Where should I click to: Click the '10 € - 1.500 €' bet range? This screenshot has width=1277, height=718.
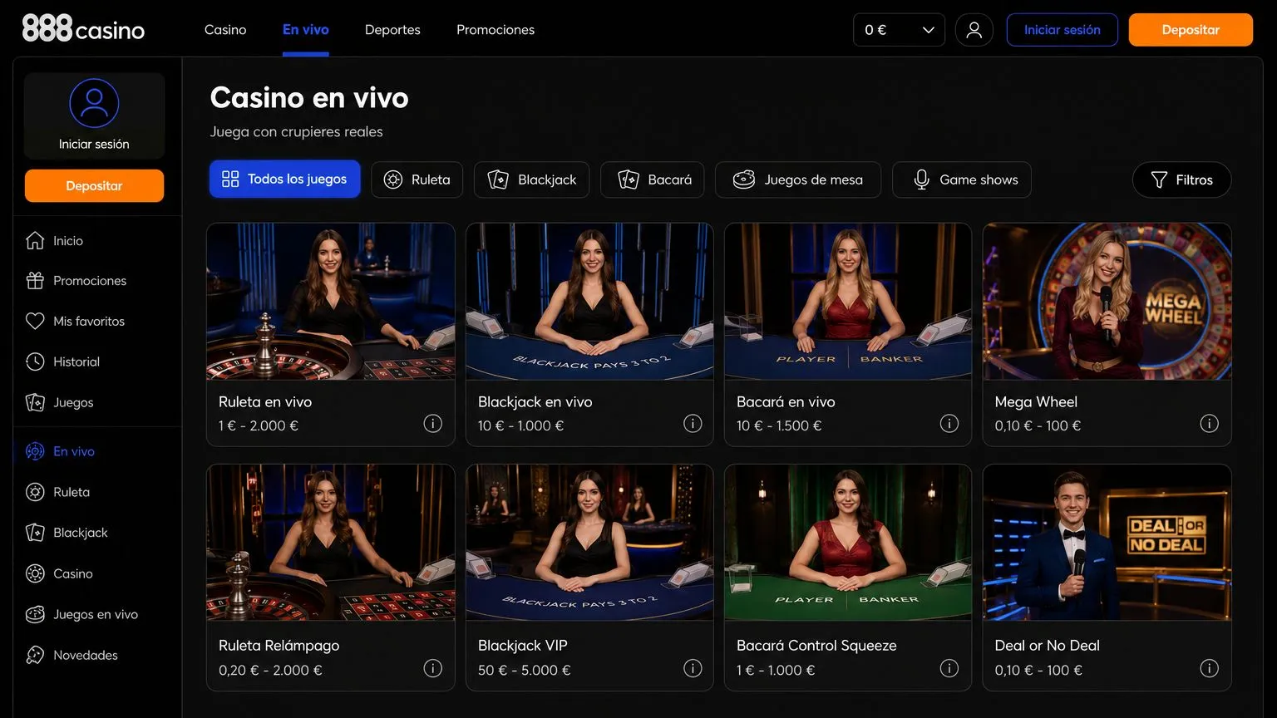(779, 425)
